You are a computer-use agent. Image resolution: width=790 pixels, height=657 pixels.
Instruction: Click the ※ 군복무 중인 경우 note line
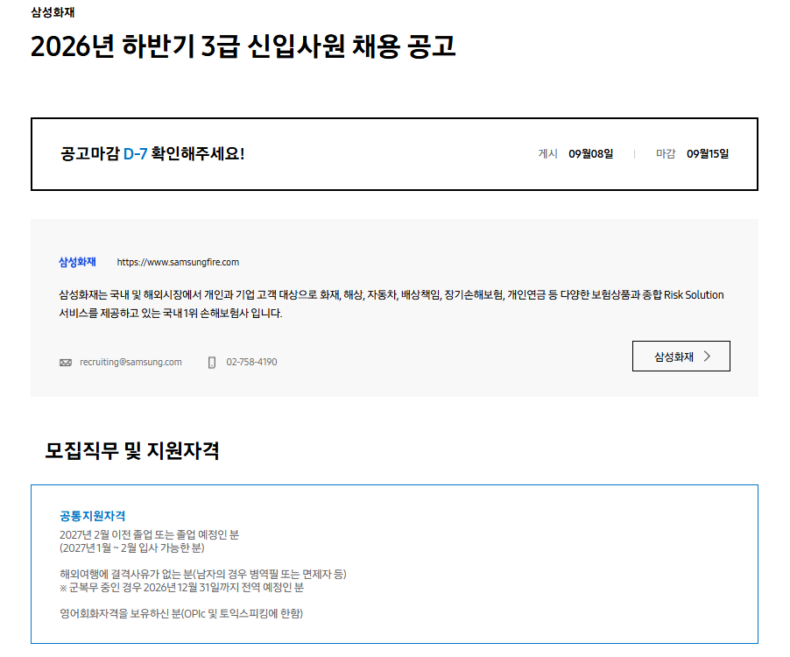181,588
